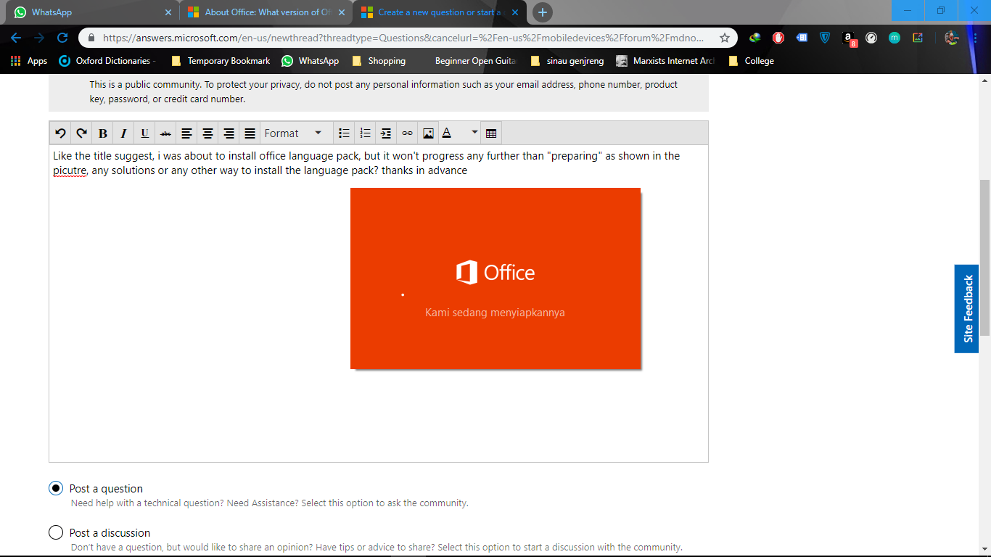
Task: Open the Apps bookmarks shortcut
Action: 29,61
